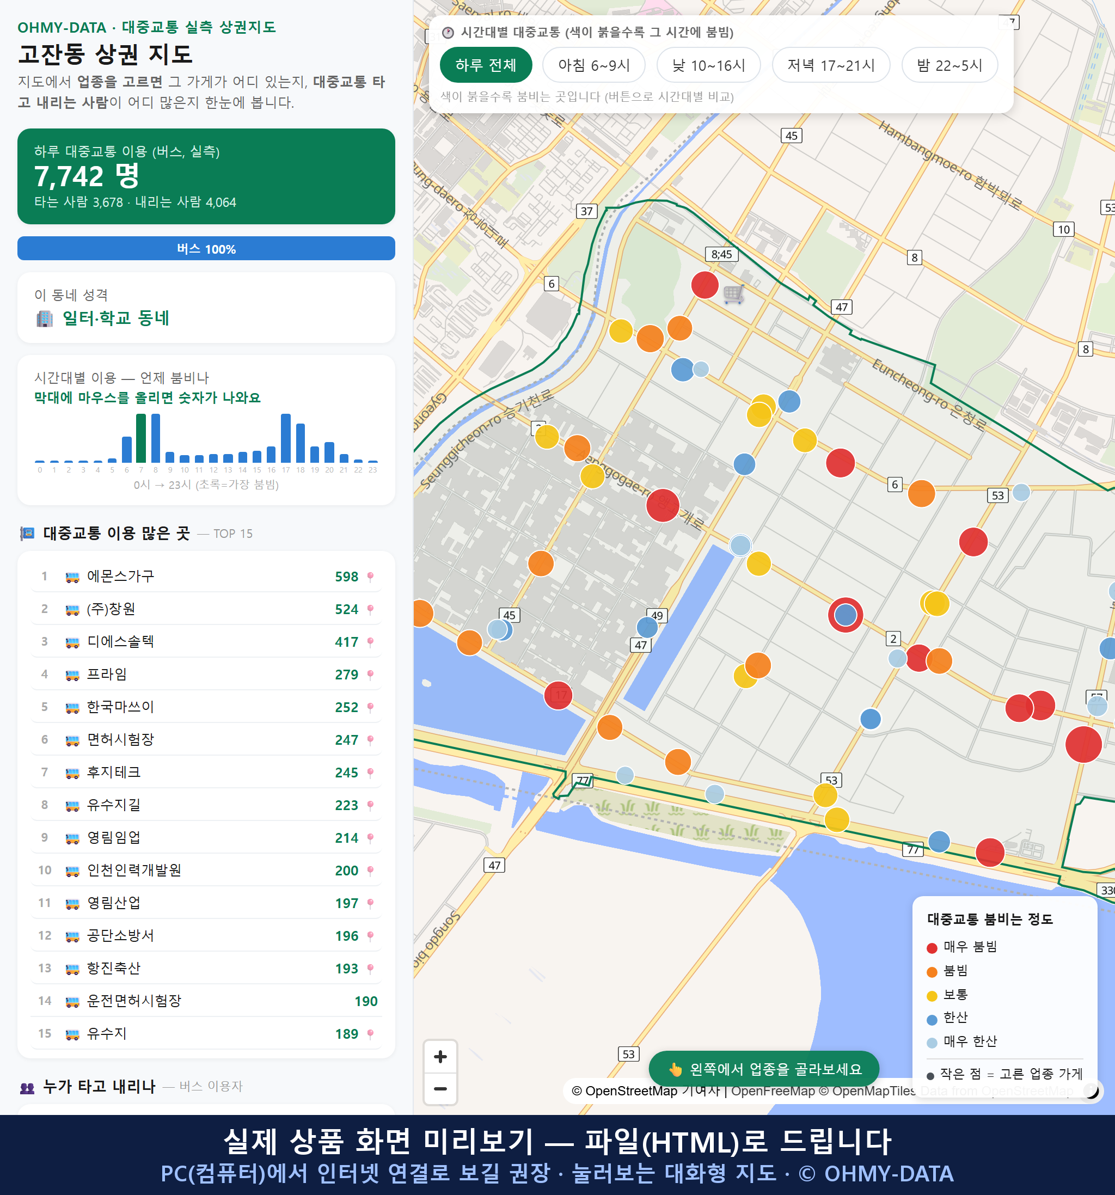This screenshot has height=1195, width=1115.
Task: Zoom in the map with plus button
Action: (440, 1057)
